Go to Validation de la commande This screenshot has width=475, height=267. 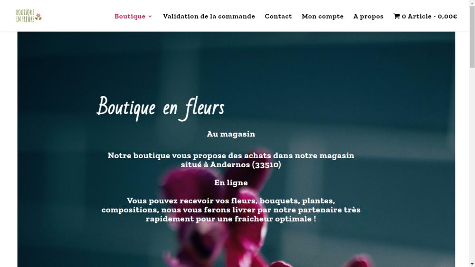(x=209, y=16)
